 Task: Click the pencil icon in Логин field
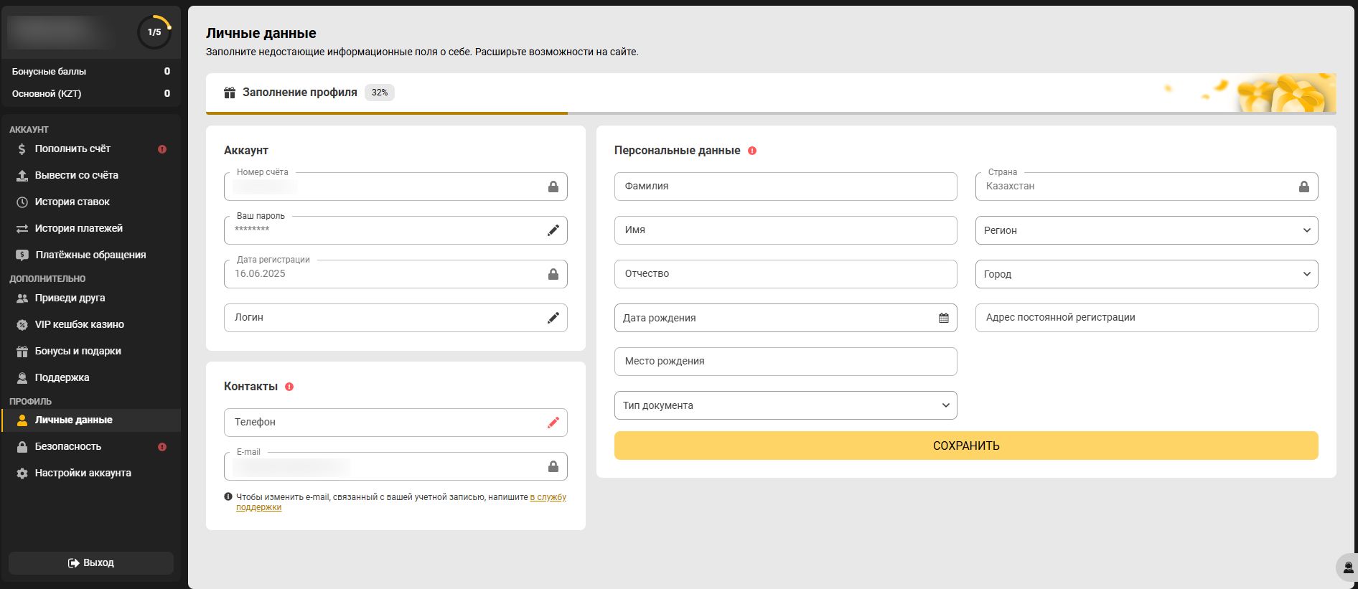coord(553,318)
